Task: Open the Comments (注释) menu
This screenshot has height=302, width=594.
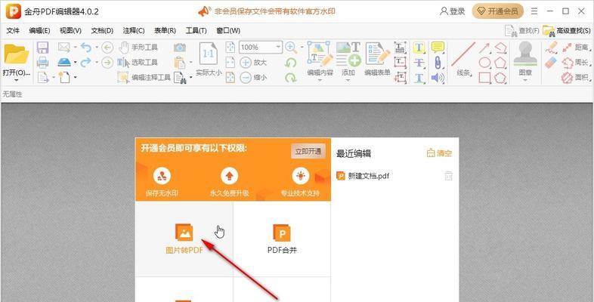Action: click(x=134, y=31)
